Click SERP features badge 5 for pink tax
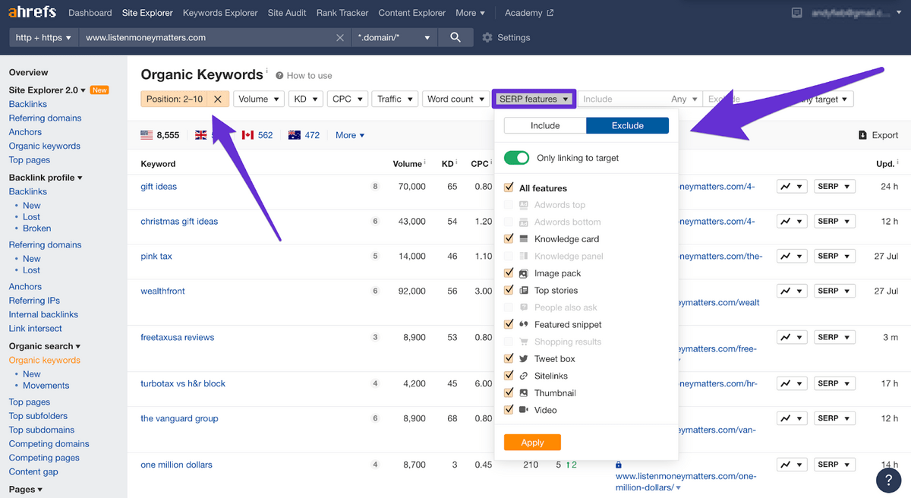Screen dimensions: 911x498 pyautogui.click(x=375, y=257)
